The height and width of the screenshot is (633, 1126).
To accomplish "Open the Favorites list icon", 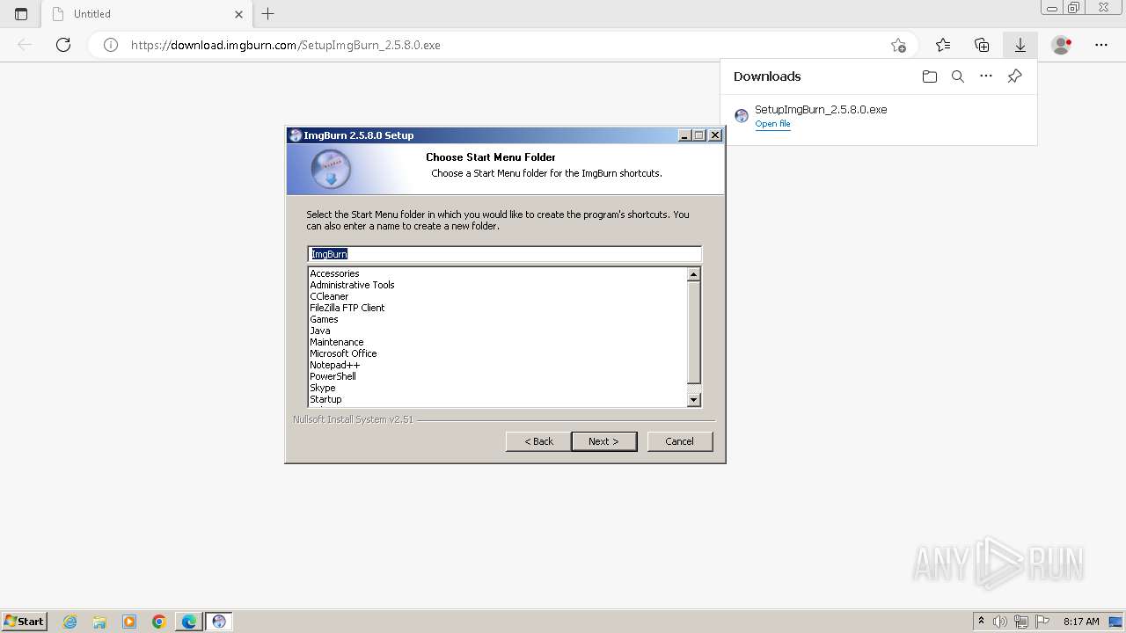I will pos(943,45).
